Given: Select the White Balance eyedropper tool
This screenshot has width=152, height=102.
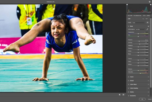Looking at the screenshot, I should (147, 29).
